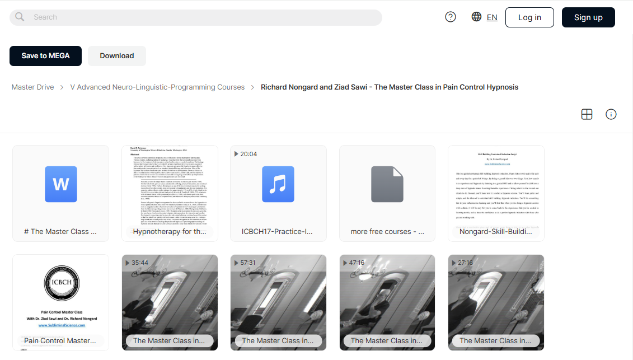Click the 20:04 audio duration badge
633x360 pixels.
pyautogui.click(x=246, y=154)
